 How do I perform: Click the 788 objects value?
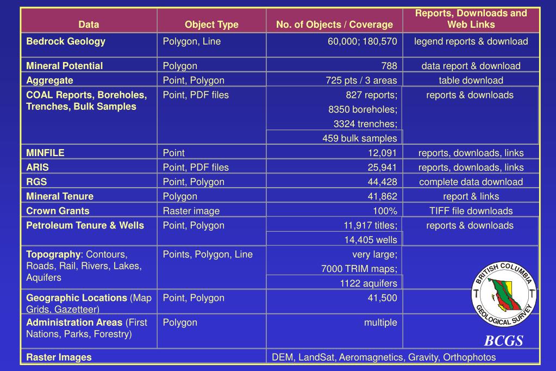coord(389,66)
